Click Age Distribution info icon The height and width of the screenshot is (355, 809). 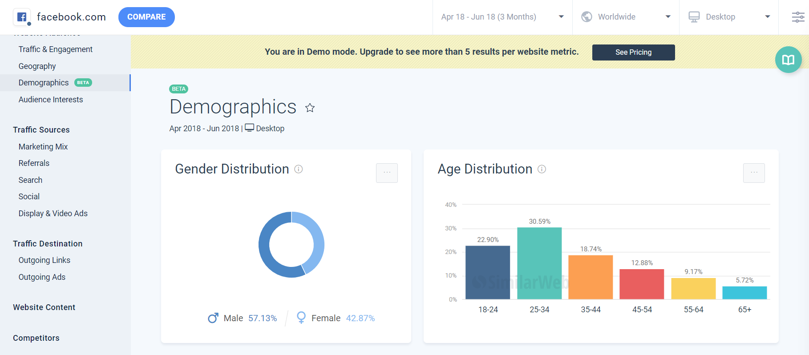(x=542, y=169)
